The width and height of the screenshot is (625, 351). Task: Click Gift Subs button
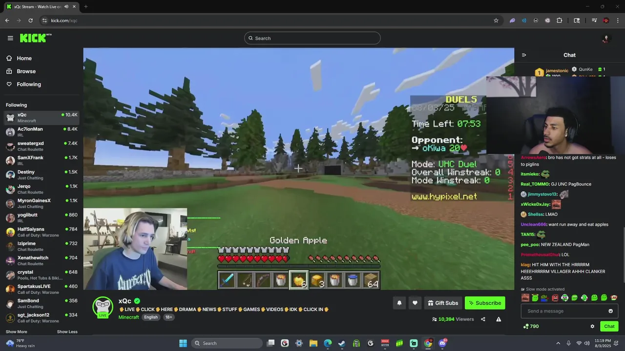point(443,303)
